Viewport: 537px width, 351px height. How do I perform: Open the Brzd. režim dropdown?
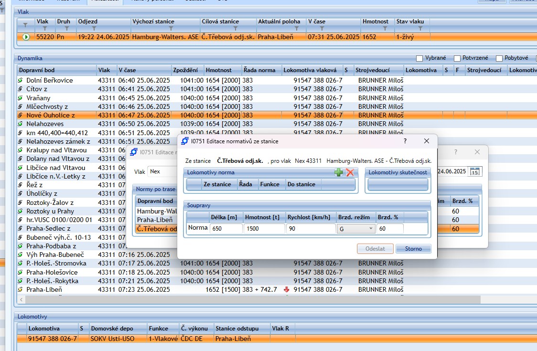click(x=356, y=229)
